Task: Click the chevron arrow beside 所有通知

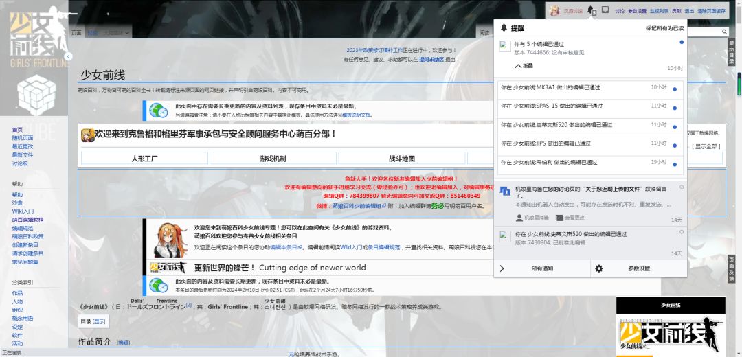Action: point(502,268)
